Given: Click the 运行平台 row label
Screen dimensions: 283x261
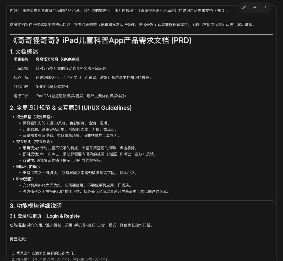Looking at the screenshot, I should pyautogui.click(x=21, y=96).
